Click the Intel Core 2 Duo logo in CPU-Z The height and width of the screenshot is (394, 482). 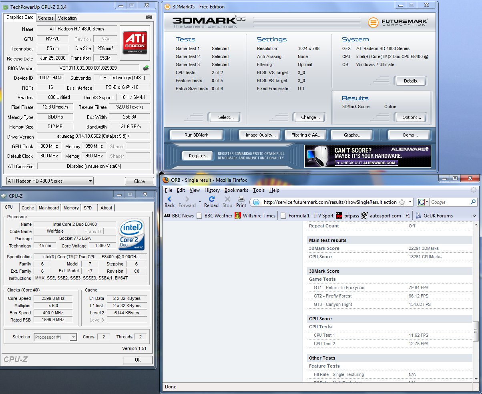[x=132, y=235]
